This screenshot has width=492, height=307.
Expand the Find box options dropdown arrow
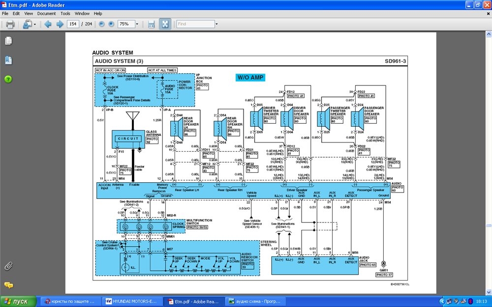coord(219,24)
